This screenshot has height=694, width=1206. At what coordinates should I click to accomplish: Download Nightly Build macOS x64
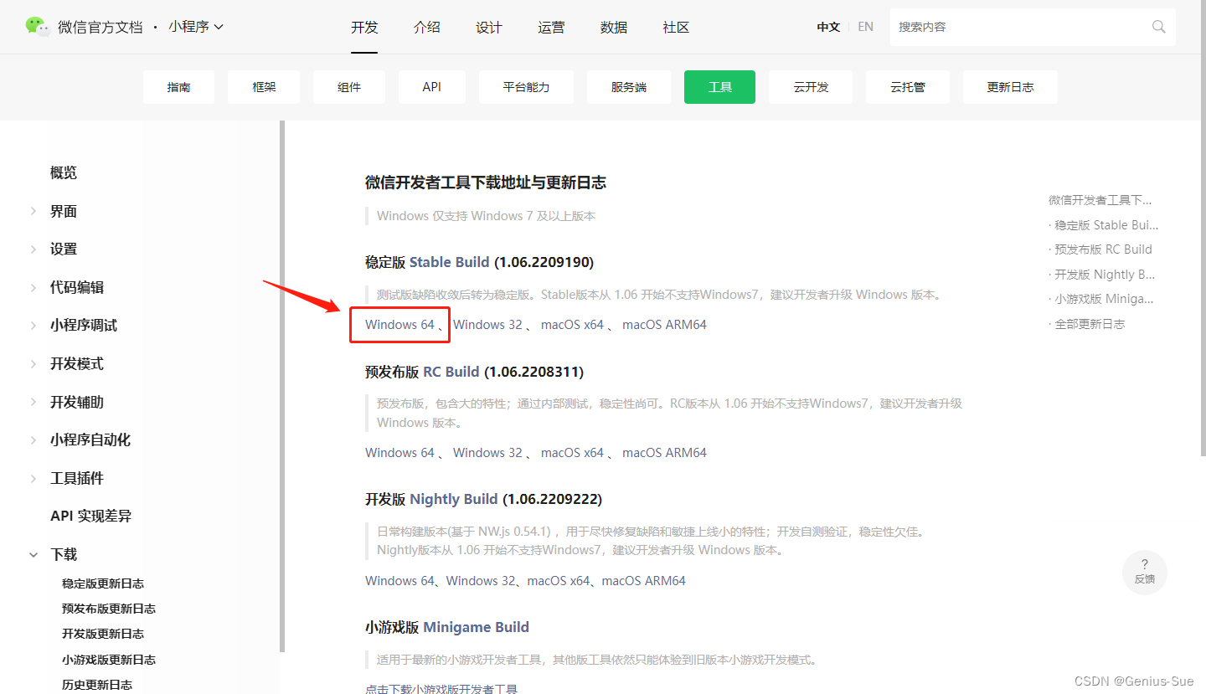[559, 581]
